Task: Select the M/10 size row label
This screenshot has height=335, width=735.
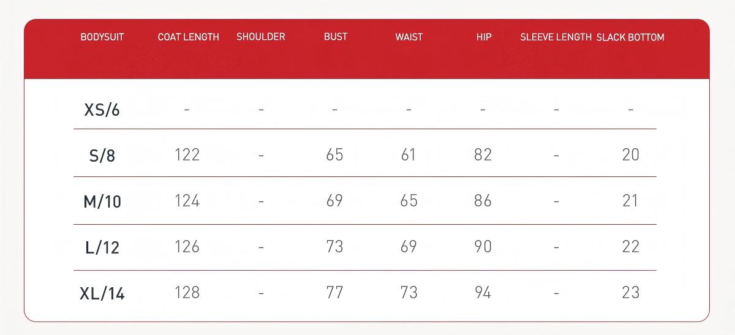Action: (x=102, y=201)
